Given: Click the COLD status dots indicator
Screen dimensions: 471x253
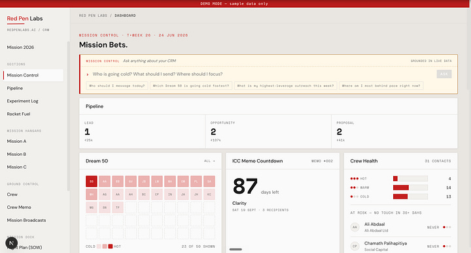Looking at the screenshot, I should click(x=355, y=196).
